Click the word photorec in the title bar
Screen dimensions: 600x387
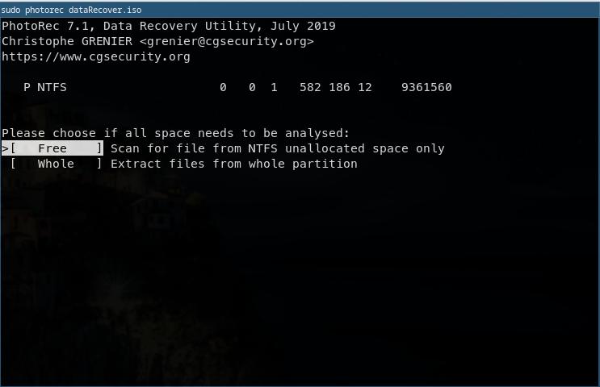[44, 10]
